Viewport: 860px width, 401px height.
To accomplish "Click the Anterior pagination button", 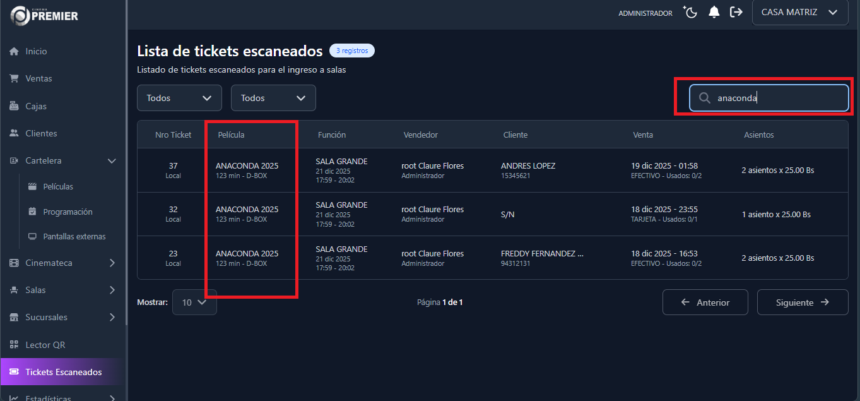I will click(x=705, y=302).
